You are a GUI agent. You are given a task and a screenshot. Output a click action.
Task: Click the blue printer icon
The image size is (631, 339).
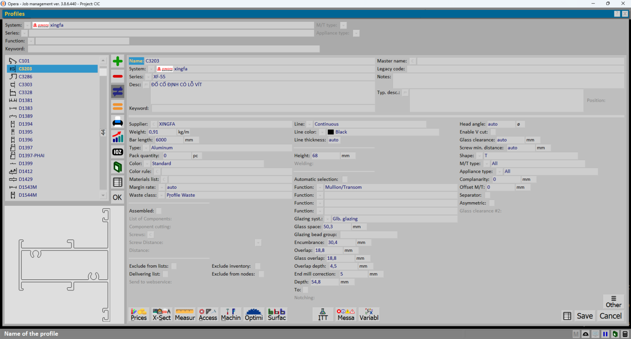[x=118, y=122]
